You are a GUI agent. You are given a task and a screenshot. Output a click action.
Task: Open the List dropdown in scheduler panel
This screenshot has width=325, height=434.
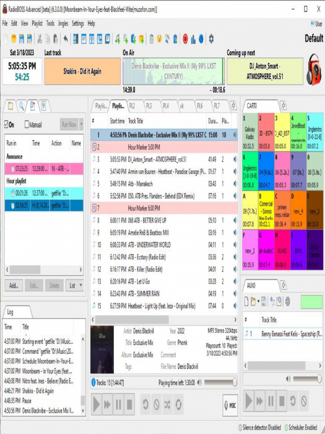click(75, 286)
